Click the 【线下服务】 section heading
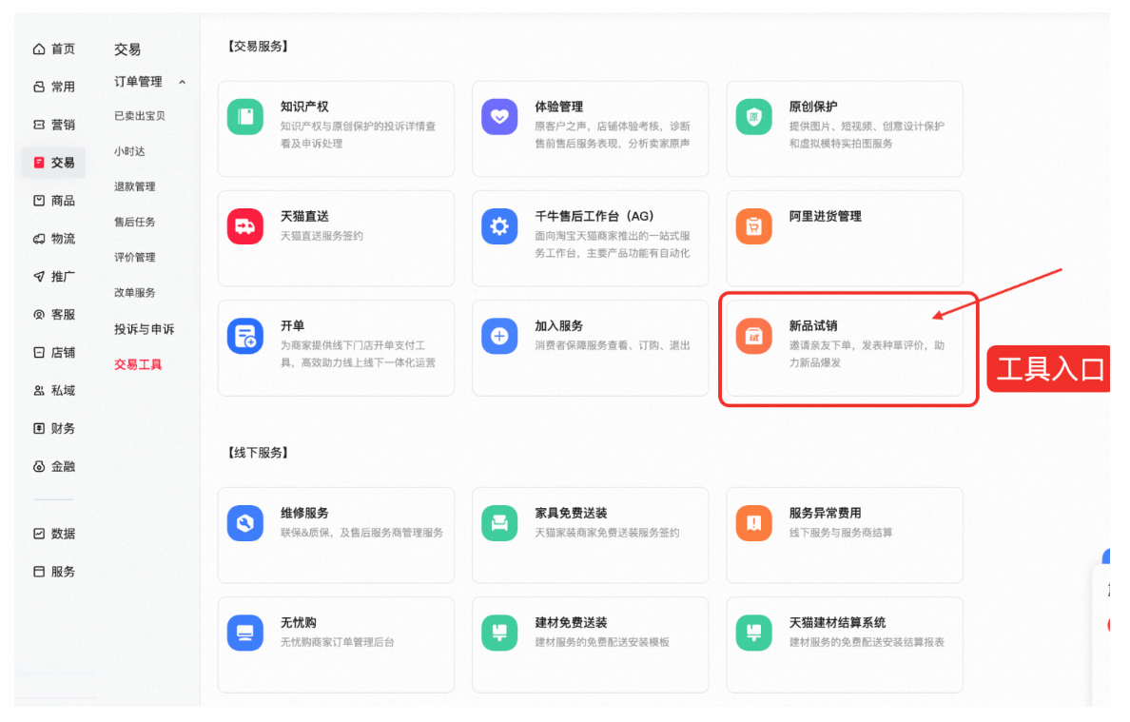 pos(258,453)
